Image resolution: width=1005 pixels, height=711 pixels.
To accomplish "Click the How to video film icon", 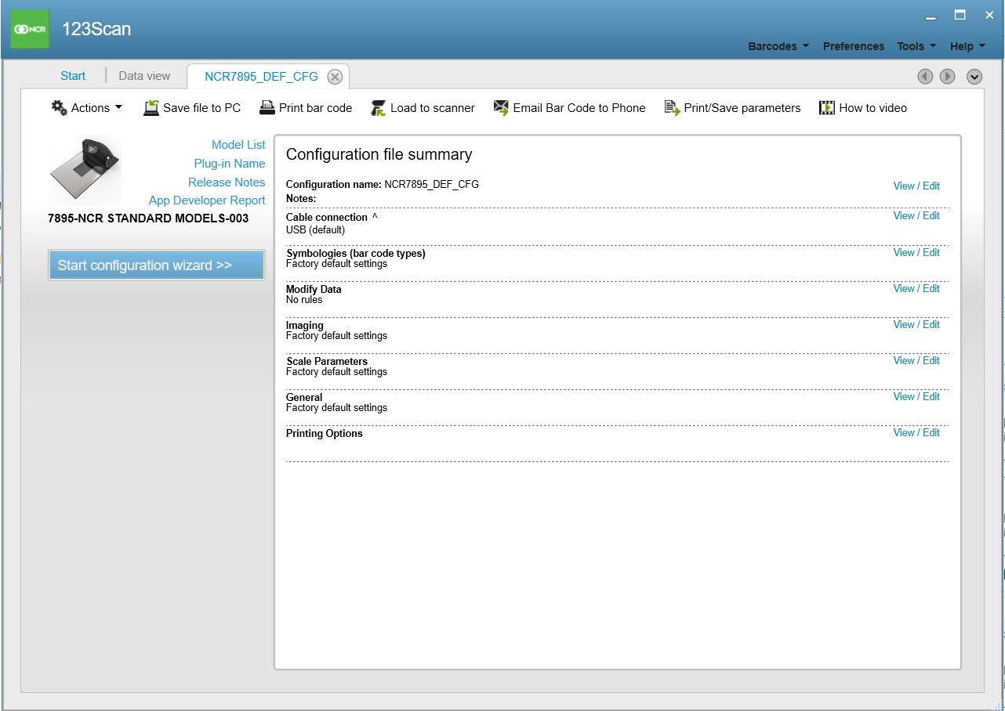I will coord(827,108).
